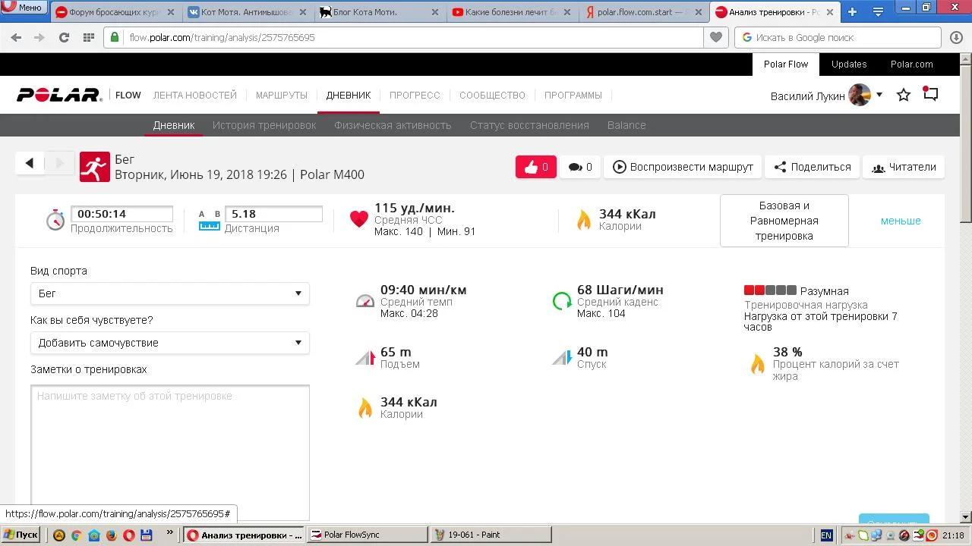Go to previous training with left arrow
The width and height of the screenshot is (972, 546).
click(30, 163)
